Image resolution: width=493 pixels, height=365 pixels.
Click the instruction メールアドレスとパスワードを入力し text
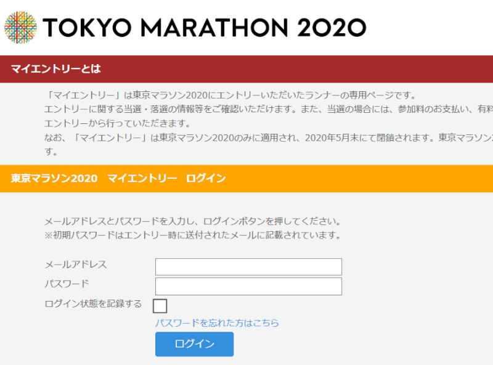pyautogui.click(x=193, y=221)
